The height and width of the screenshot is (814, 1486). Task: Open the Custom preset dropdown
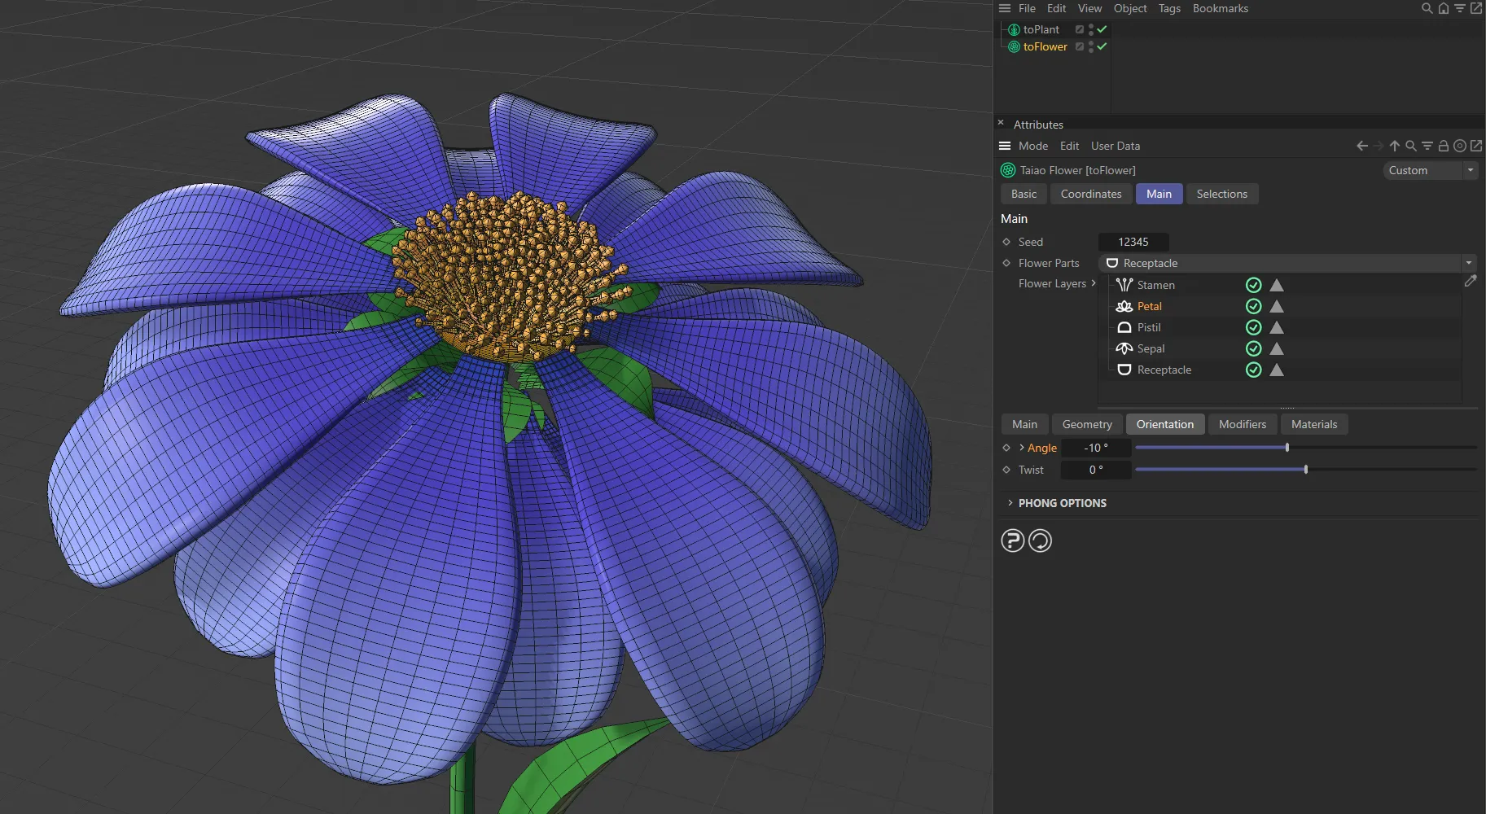pyautogui.click(x=1428, y=170)
